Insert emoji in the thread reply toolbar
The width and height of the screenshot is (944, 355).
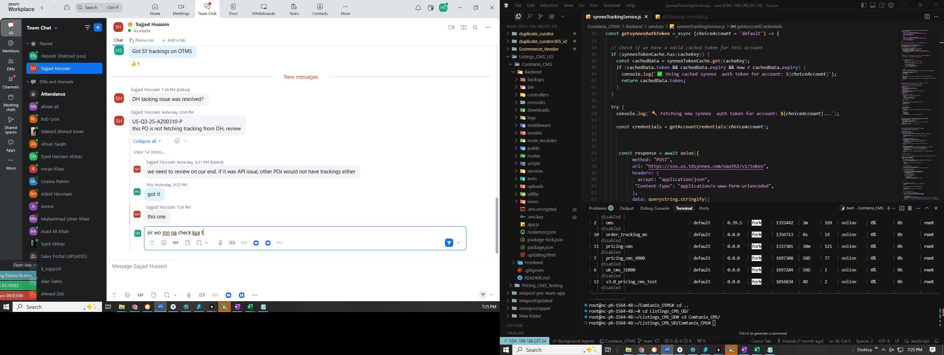164,243
